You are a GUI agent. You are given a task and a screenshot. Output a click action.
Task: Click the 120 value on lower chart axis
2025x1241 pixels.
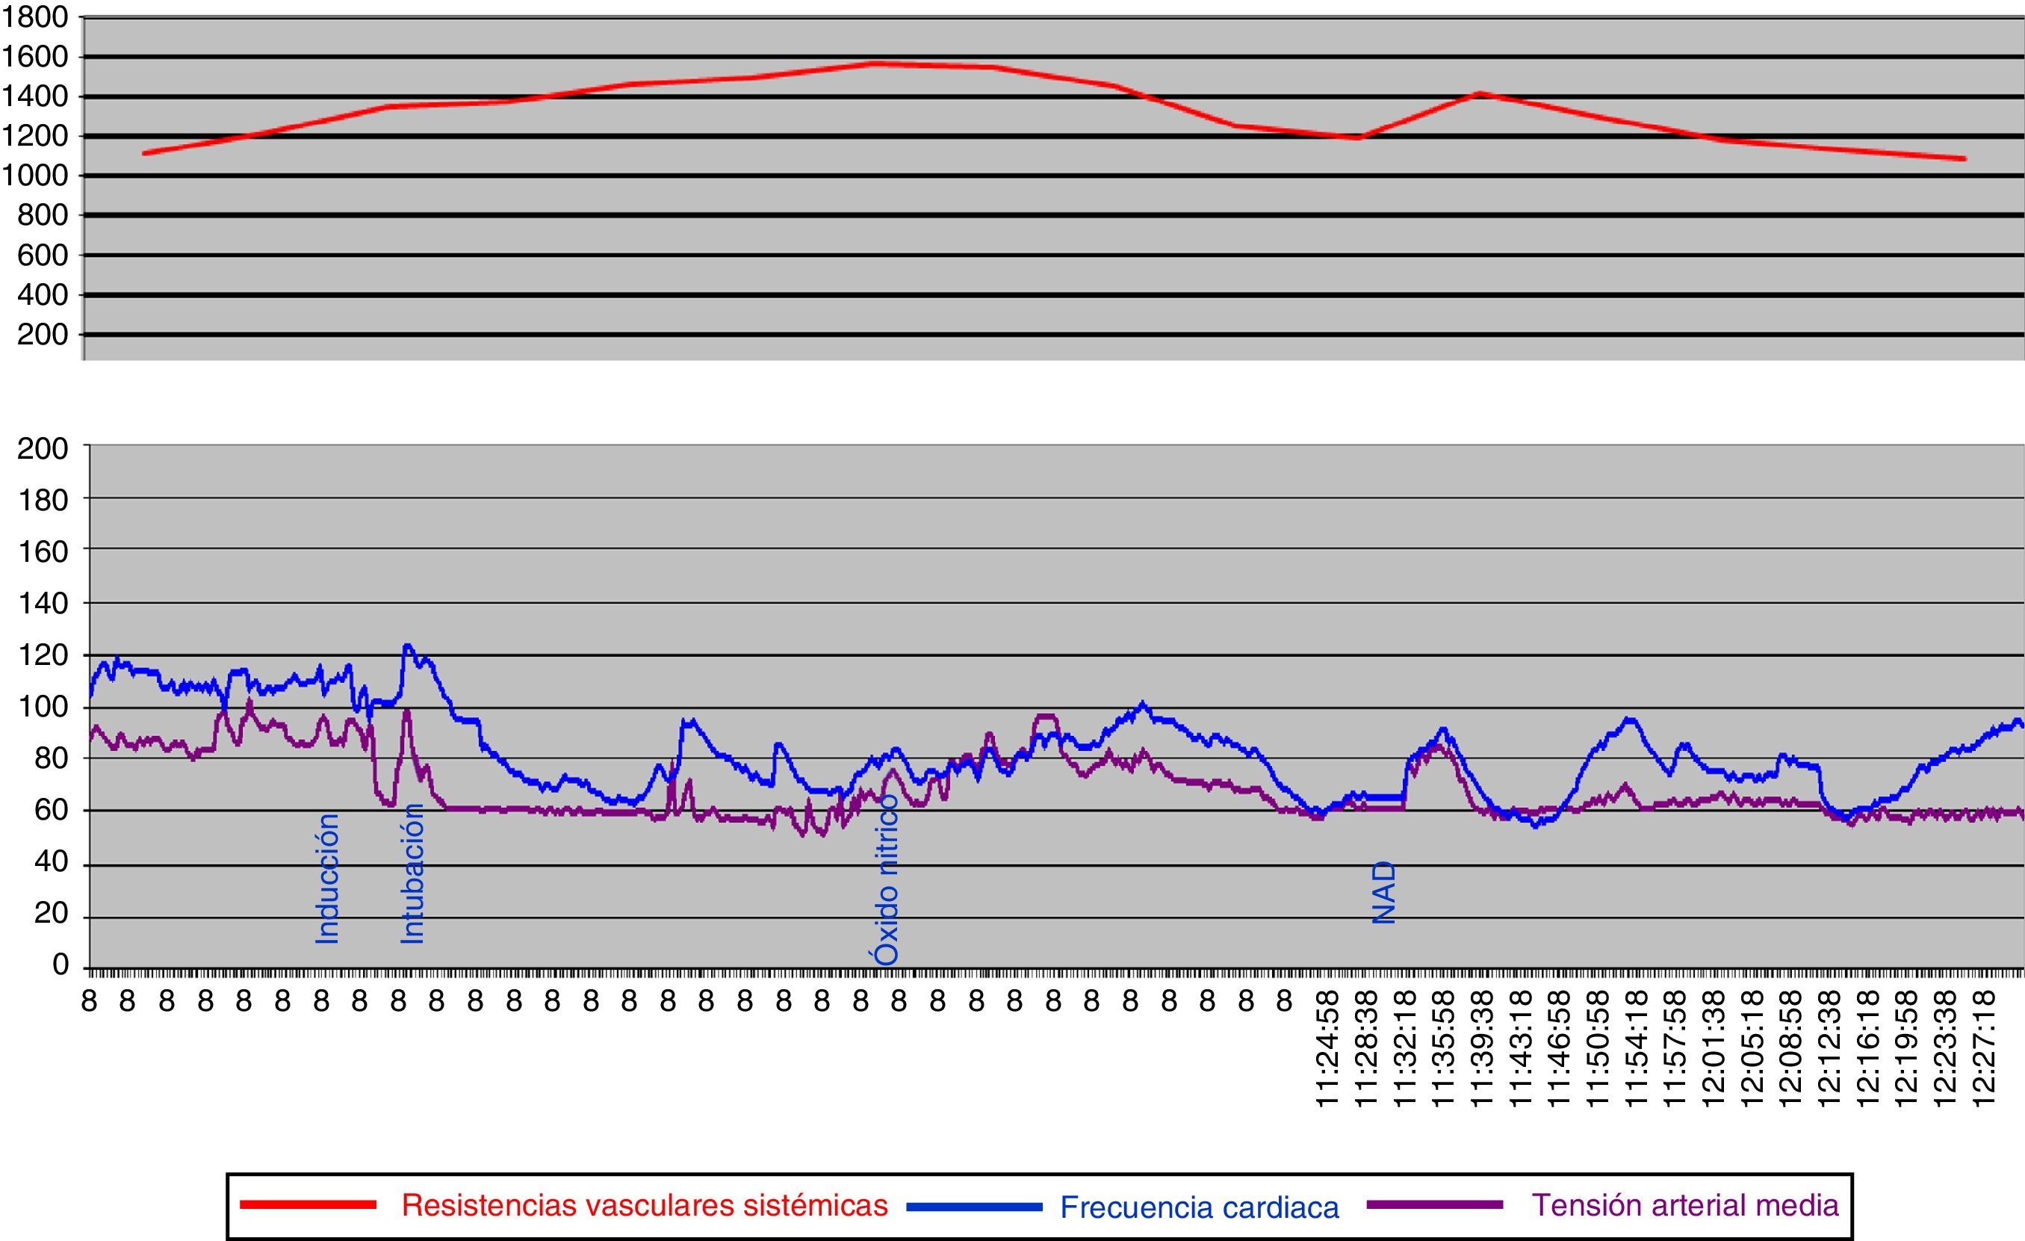(43, 656)
